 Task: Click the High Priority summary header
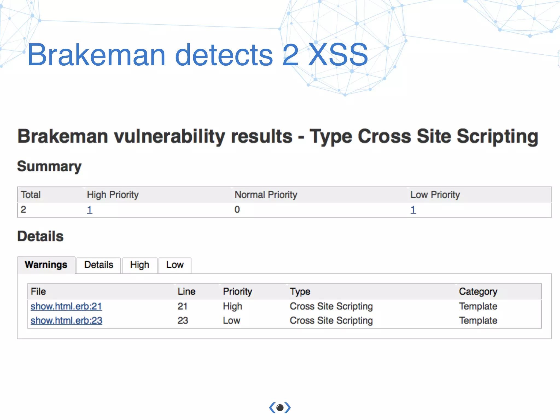click(113, 195)
